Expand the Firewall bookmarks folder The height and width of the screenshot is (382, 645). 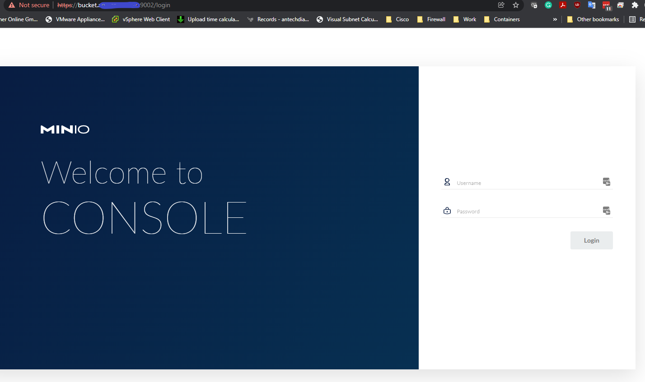pyautogui.click(x=431, y=19)
